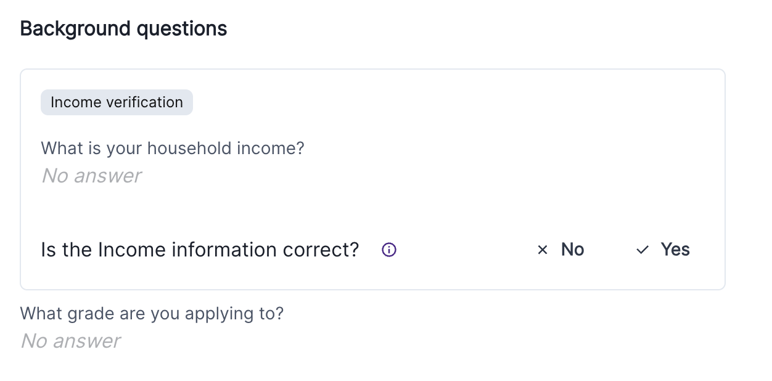Click the Income verification badge

point(117,102)
